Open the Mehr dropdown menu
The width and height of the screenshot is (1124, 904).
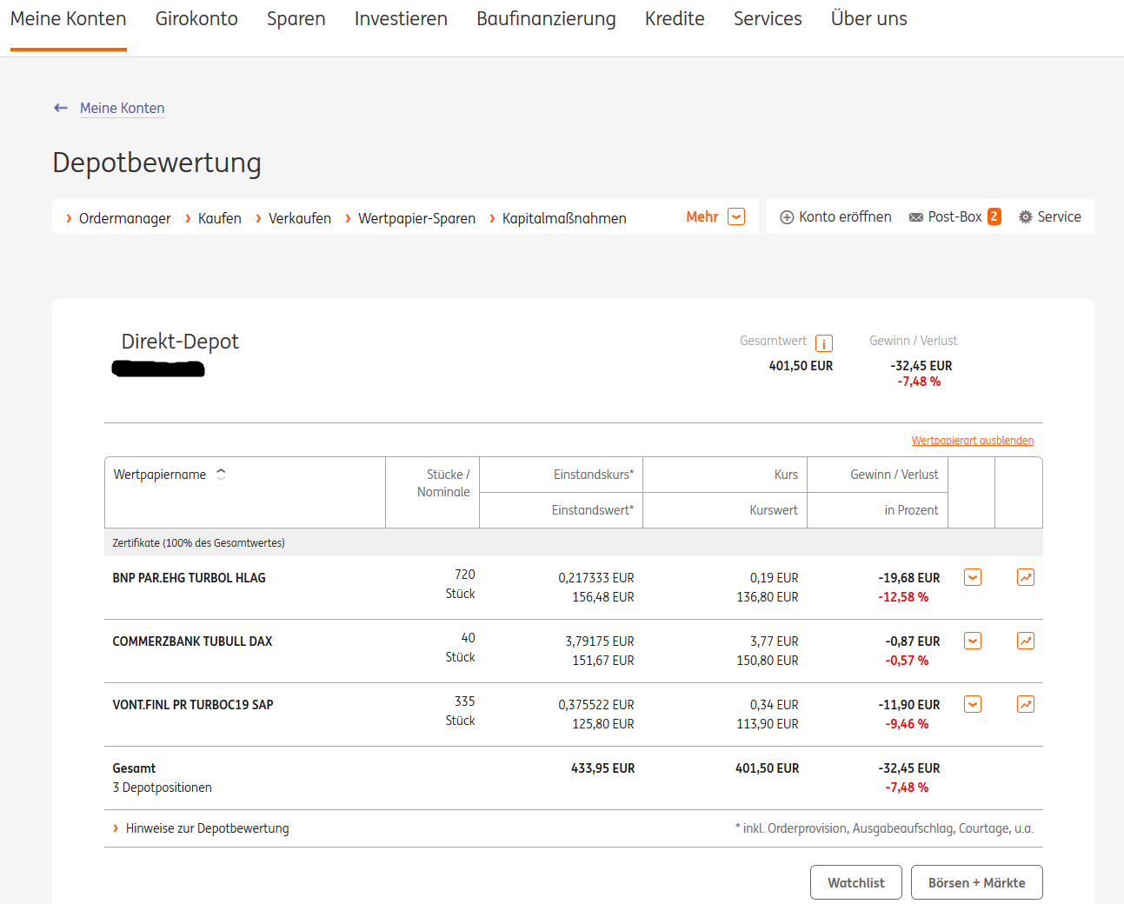tap(735, 216)
